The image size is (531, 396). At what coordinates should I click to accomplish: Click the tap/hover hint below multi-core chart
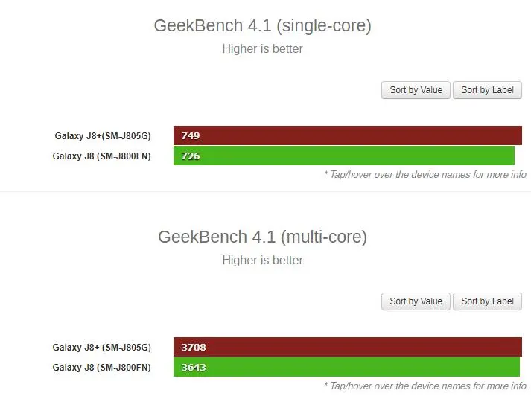[x=425, y=386]
